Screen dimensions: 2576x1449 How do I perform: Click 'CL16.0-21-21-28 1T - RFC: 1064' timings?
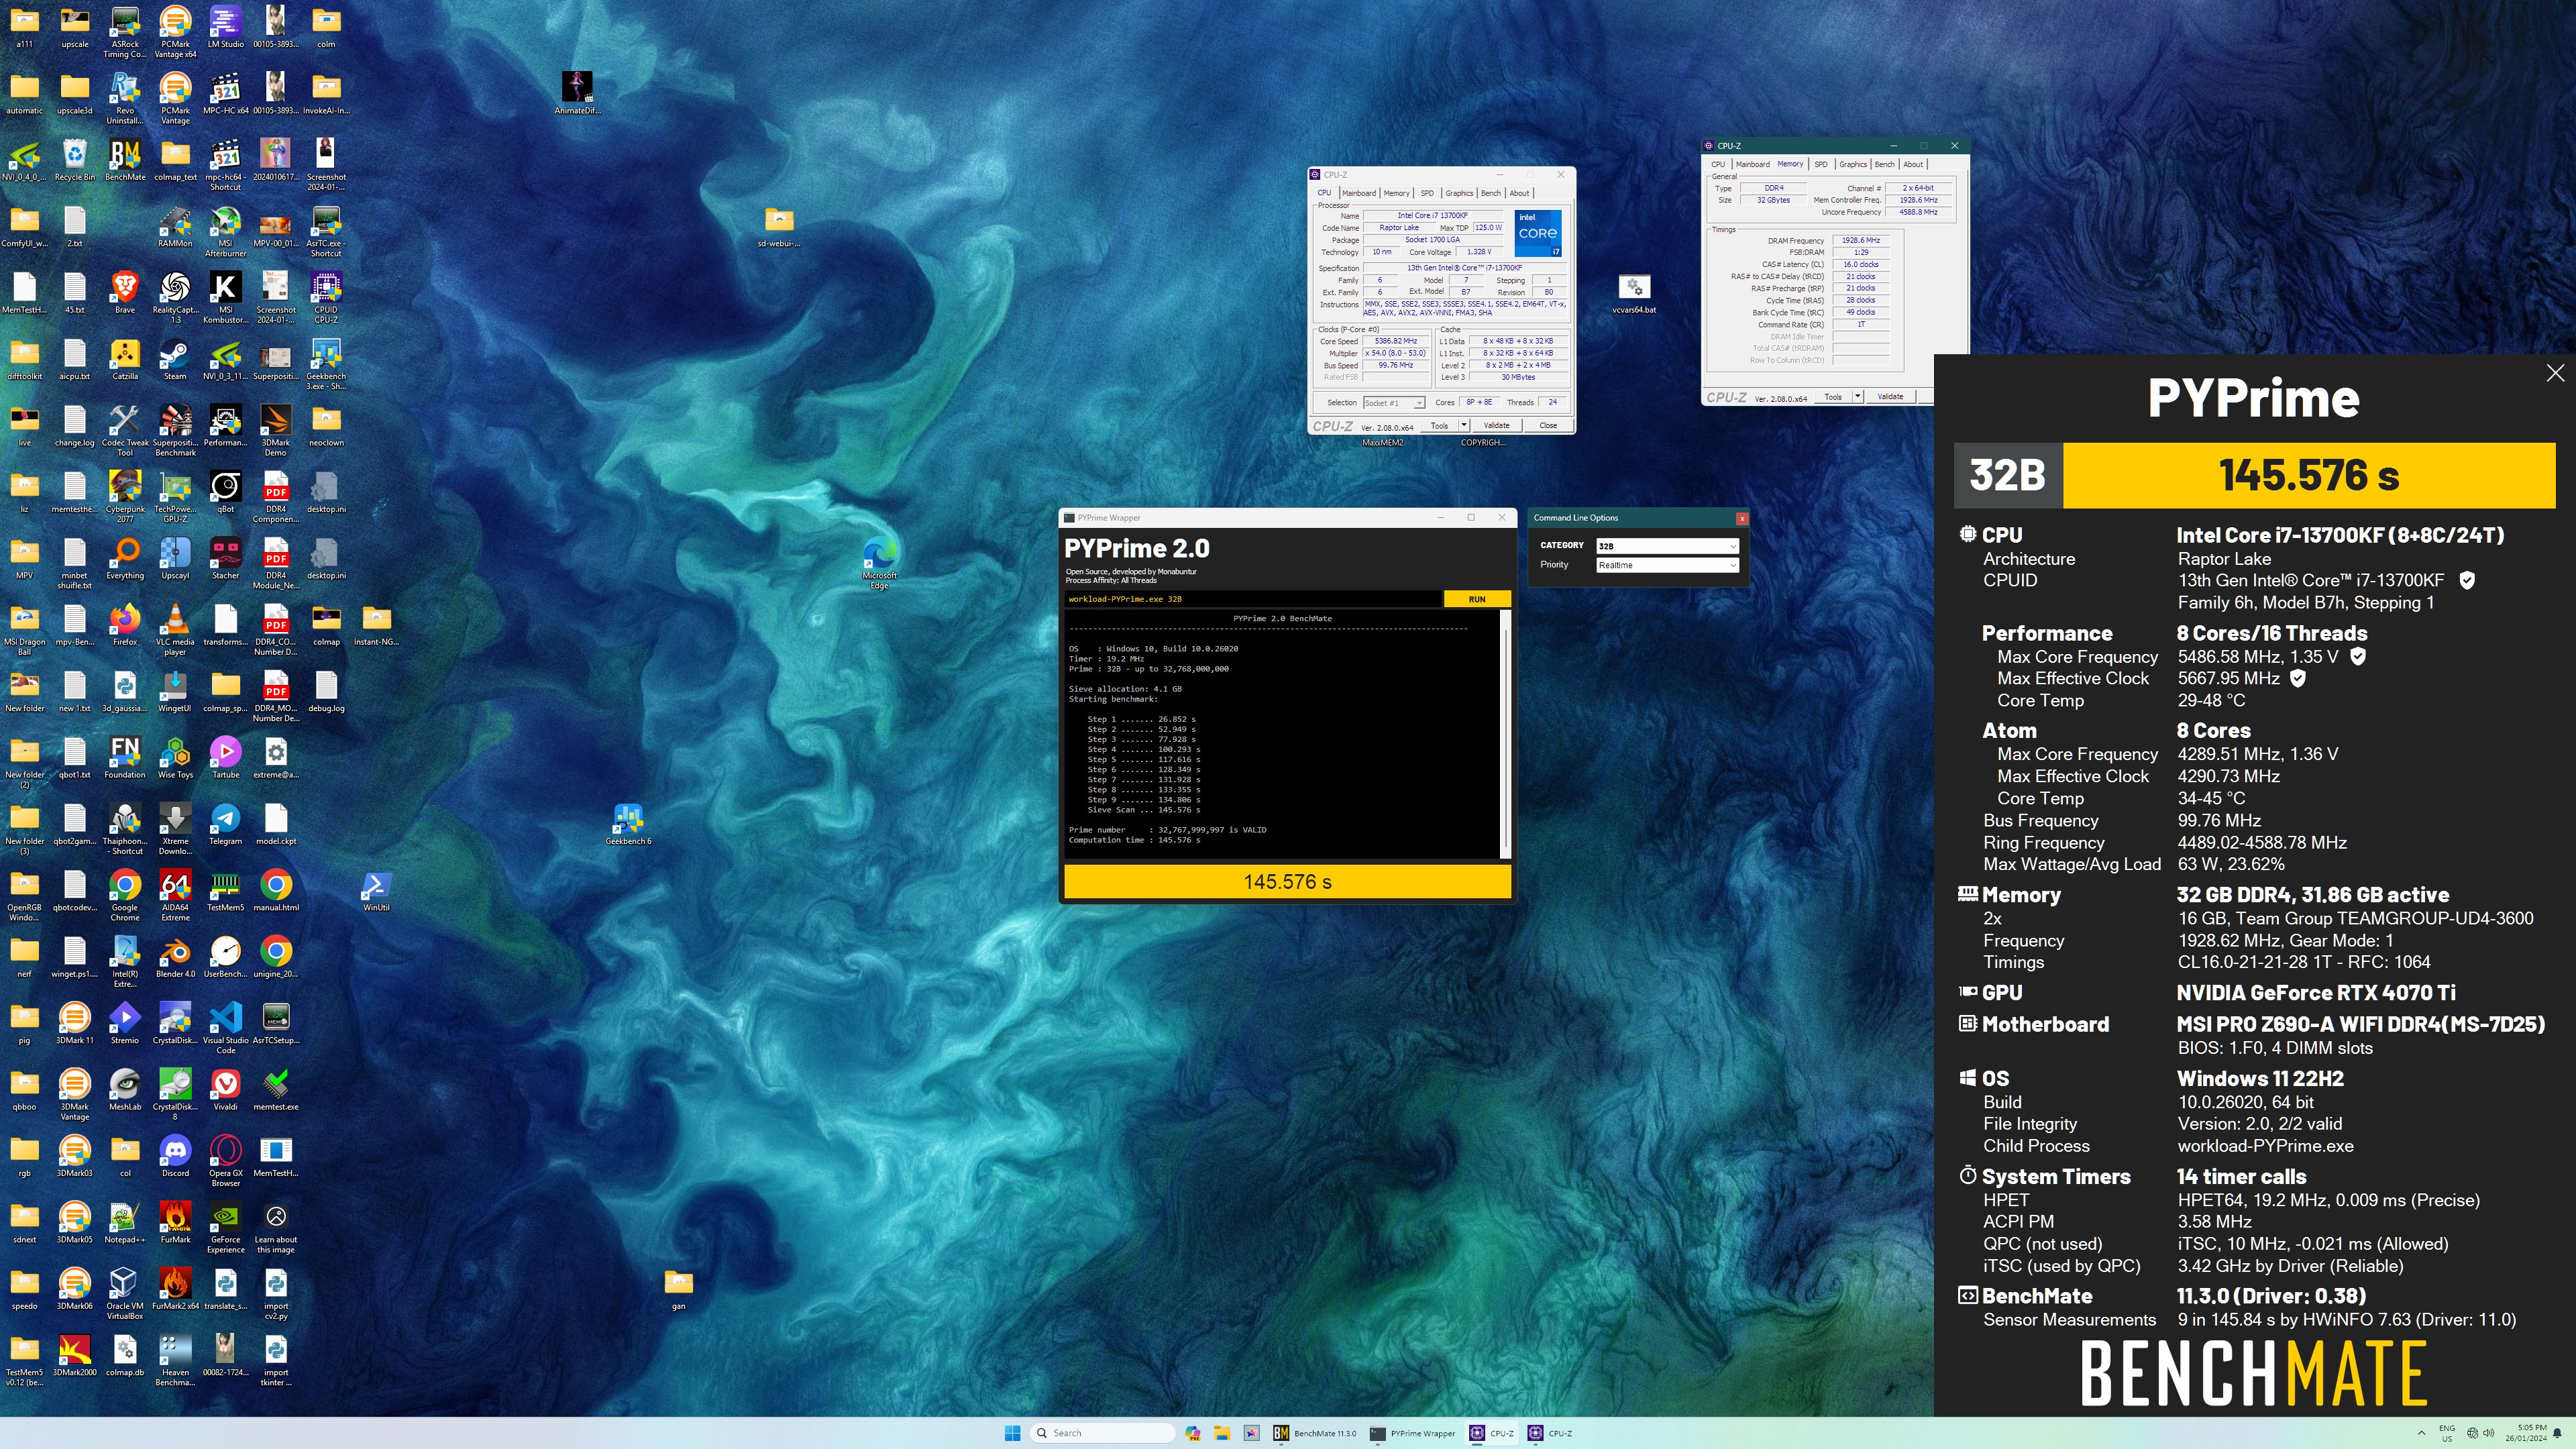(2304, 962)
